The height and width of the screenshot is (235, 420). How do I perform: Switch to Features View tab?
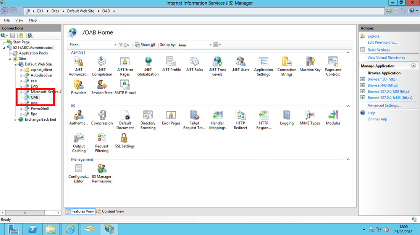80,211
